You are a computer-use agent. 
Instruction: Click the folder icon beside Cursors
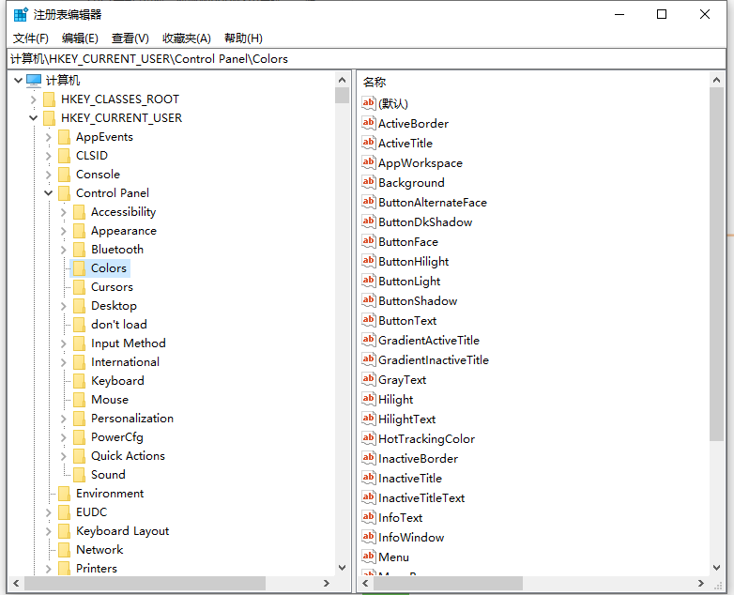(x=79, y=287)
